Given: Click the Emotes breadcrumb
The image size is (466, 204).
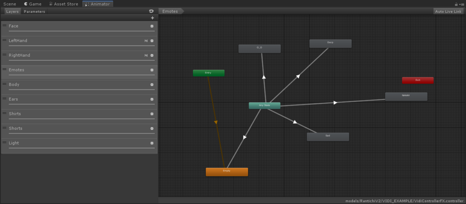Looking at the screenshot, I should (170, 12).
